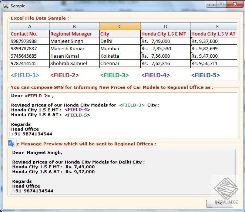Click '+91-9874134544' in the compose message box
Image resolution: width=245 pixels, height=212 pixels.
point(32,134)
